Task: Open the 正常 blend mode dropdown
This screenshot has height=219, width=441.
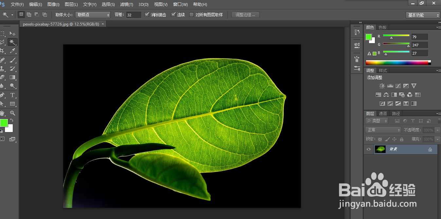Action: (383, 130)
